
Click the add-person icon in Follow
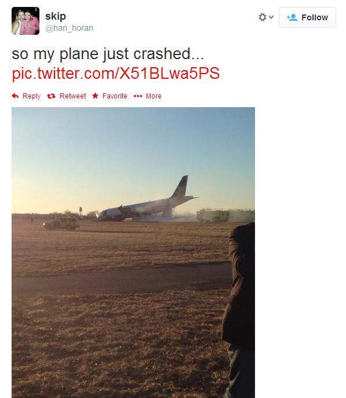pos(292,17)
